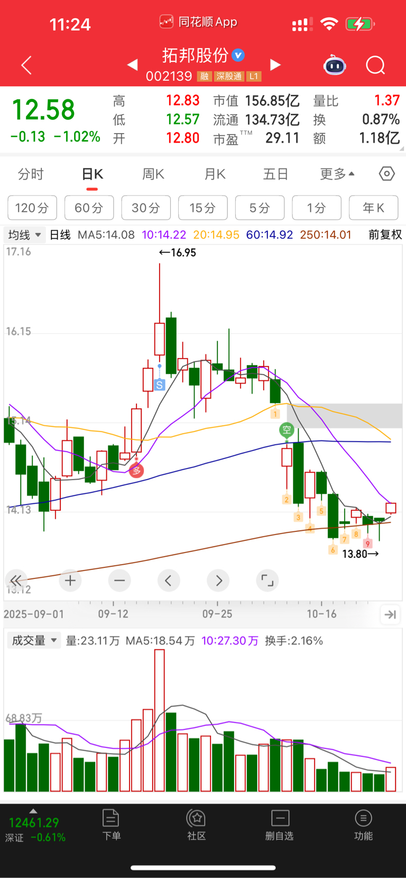Tap the MA5:14.08 label

(x=106, y=235)
